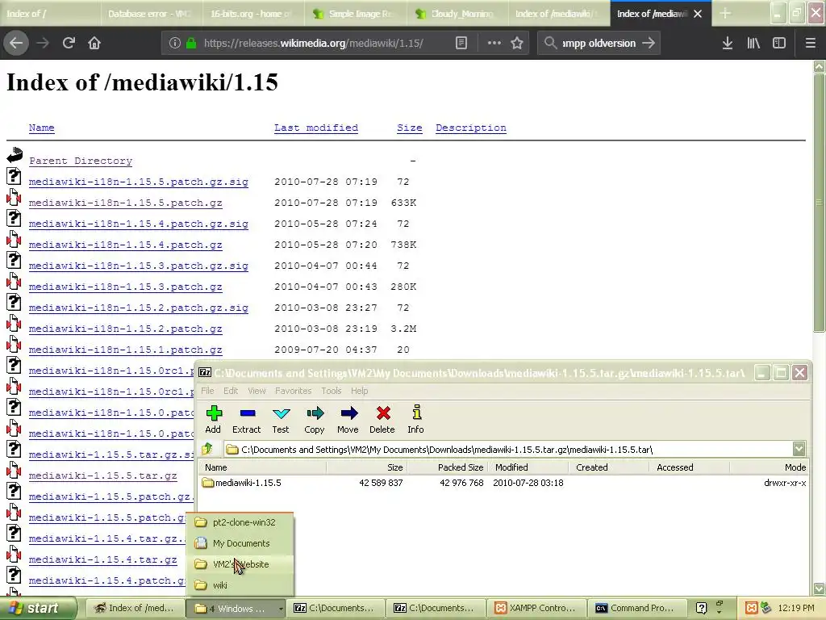Expand the grouped Windows Explorer taskbar button

(236, 609)
